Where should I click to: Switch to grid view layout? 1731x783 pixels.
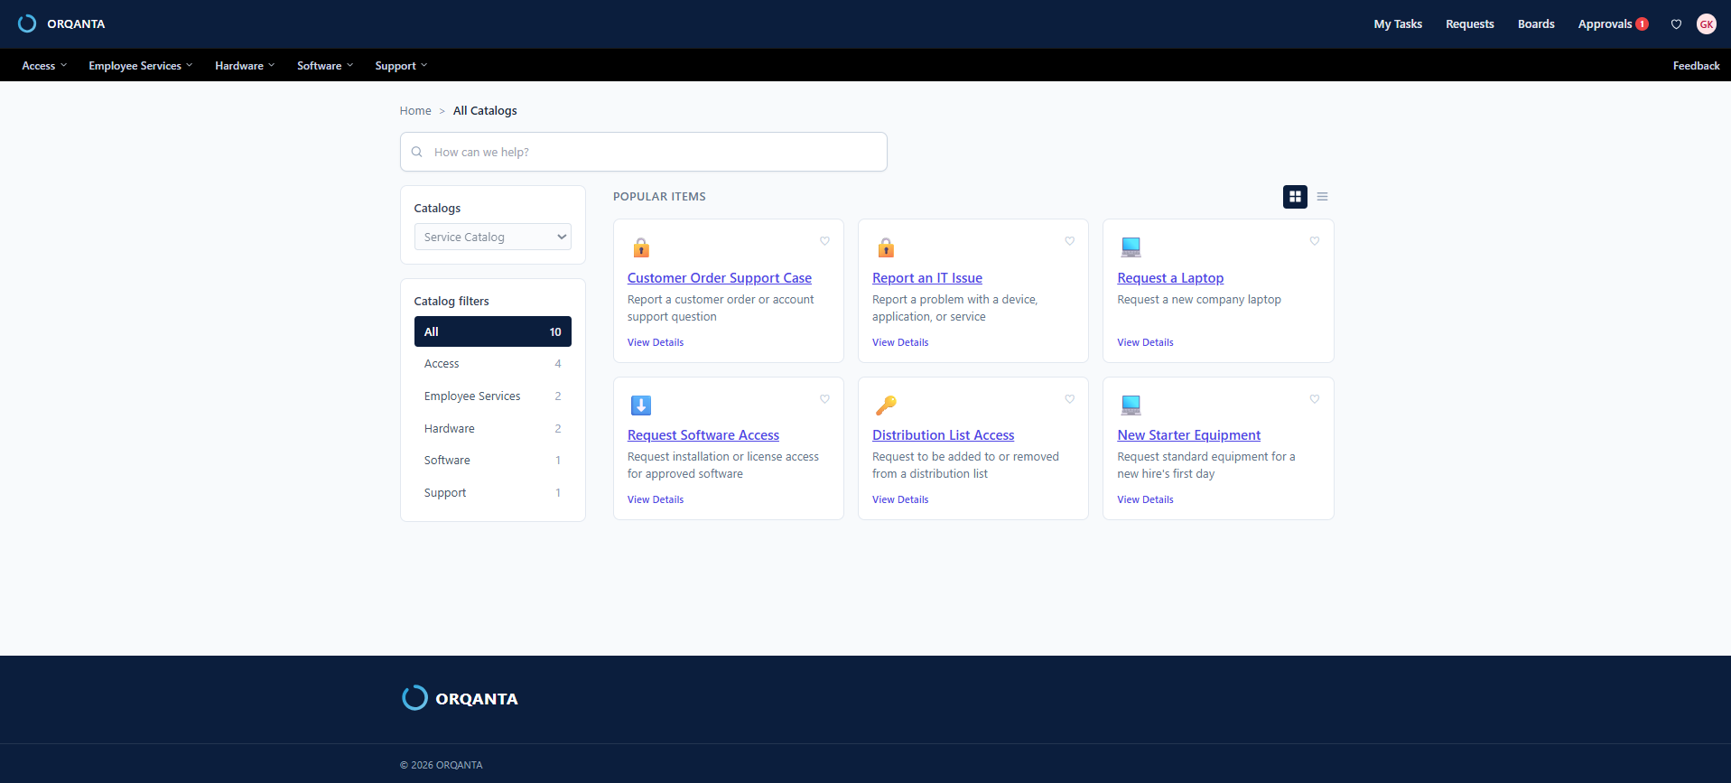click(1295, 196)
